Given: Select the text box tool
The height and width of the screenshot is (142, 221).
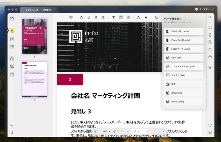Looking at the screenshot, I should [121, 17].
